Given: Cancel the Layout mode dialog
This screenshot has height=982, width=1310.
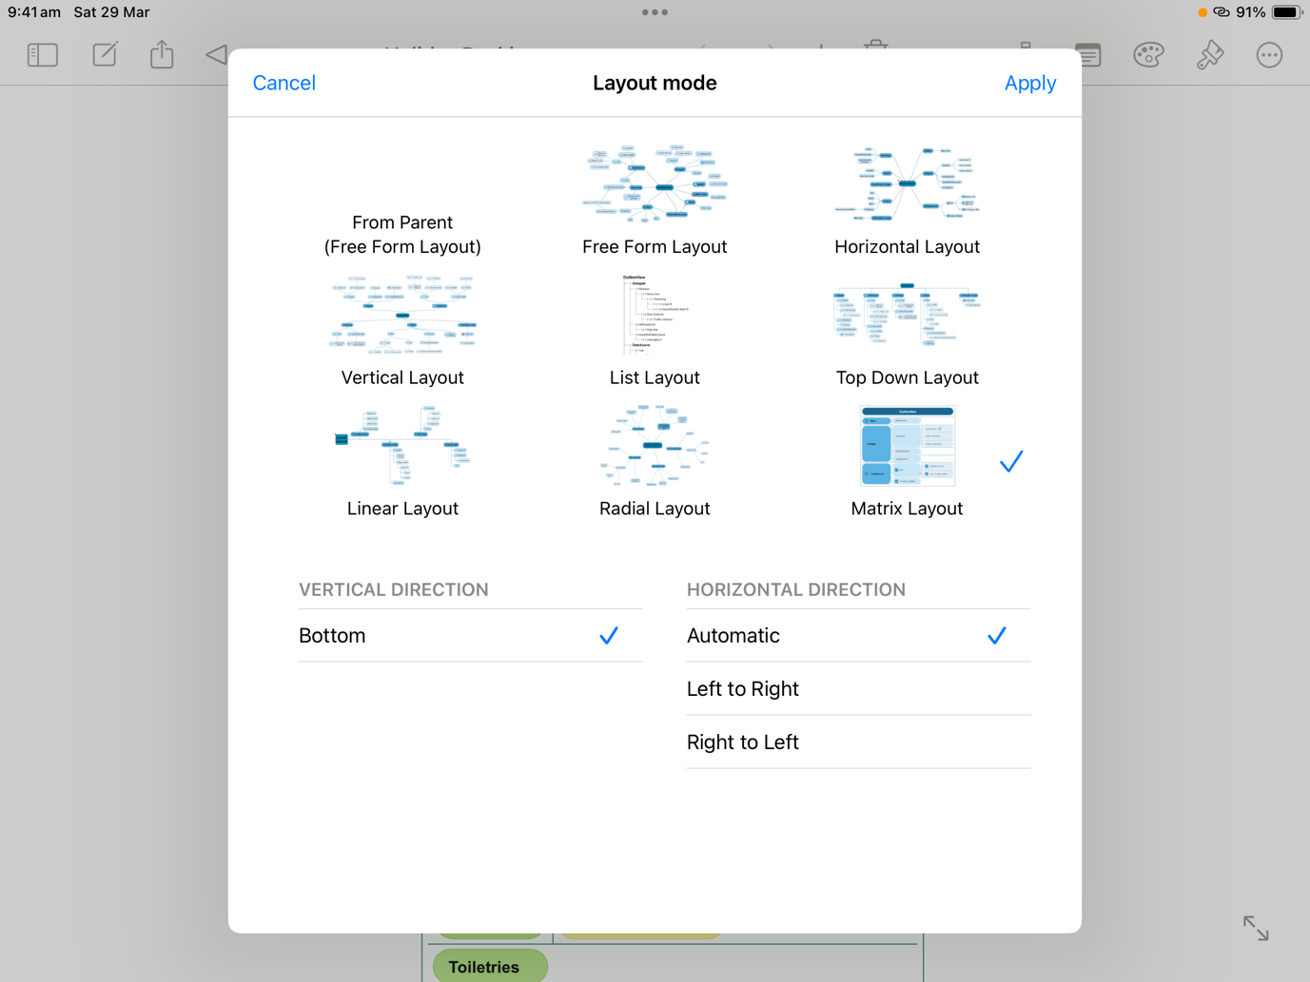Looking at the screenshot, I should pyautogui.click(x=284, y=83).
